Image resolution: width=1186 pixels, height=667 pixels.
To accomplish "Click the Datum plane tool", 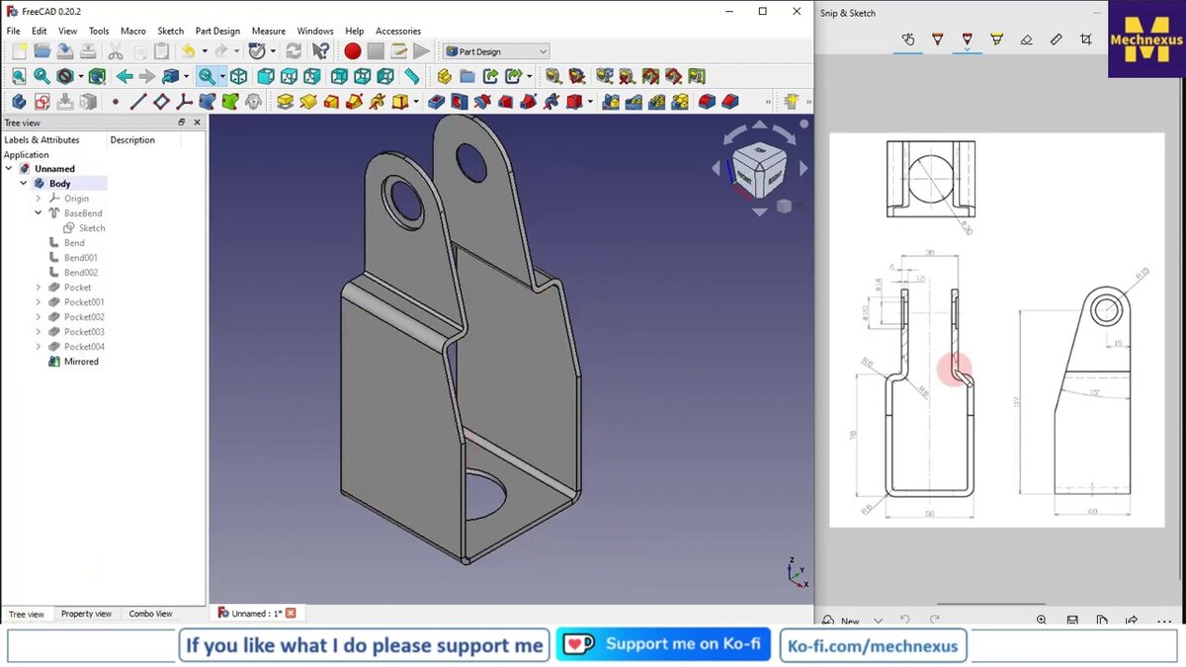I will click(x=161, y=102).
